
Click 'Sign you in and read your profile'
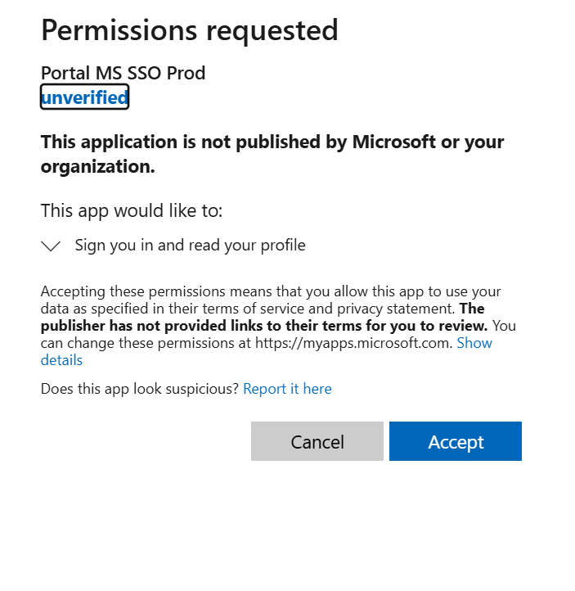(190, 246)
